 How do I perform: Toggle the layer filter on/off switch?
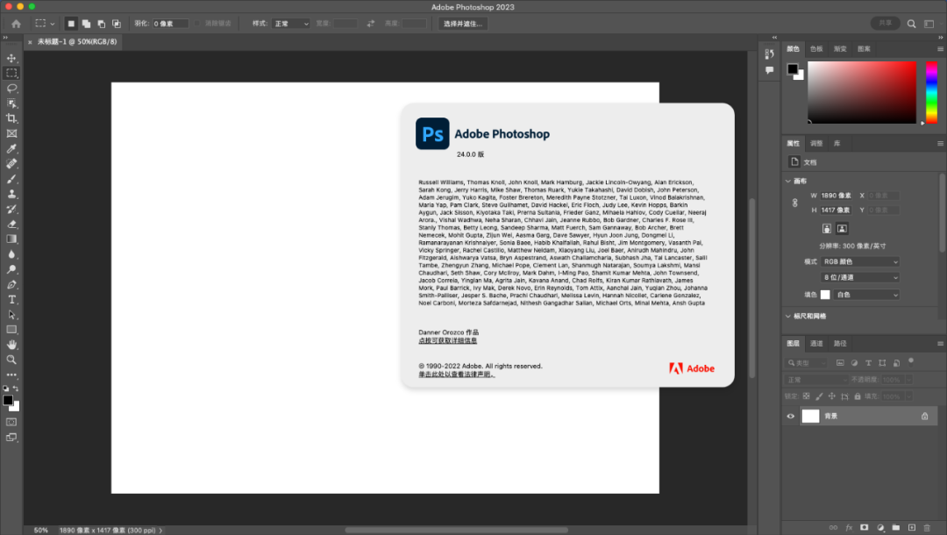point(911,362)
